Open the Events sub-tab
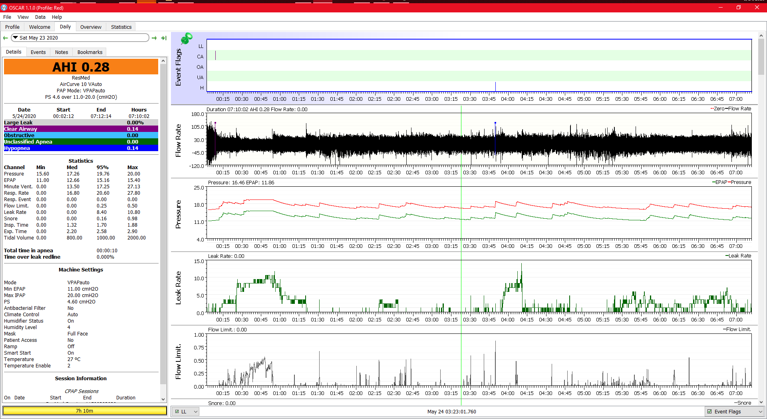Viewport: 767px width, 419px height. [38, 52]
